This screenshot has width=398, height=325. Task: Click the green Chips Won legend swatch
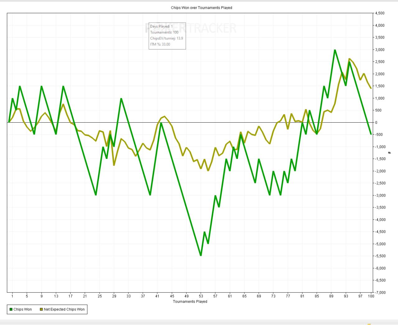[x=11, y=309]
